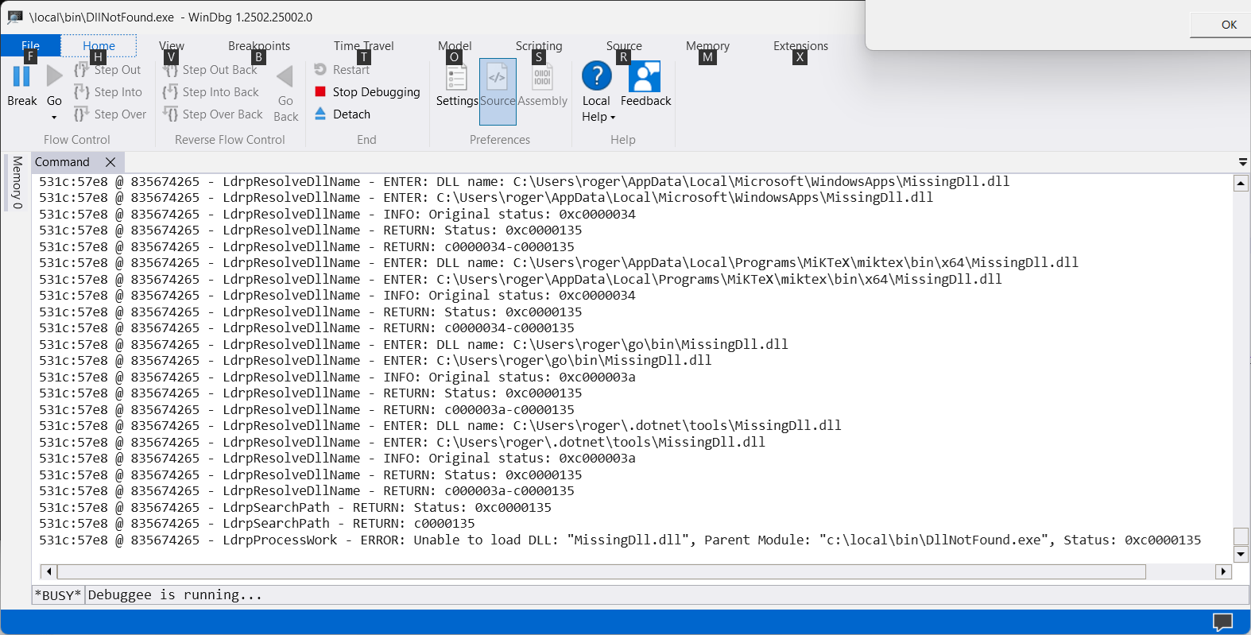Click the horizontal scrollbar left arrow
The image size is (1251, 635).
click(x=48, y=571)
